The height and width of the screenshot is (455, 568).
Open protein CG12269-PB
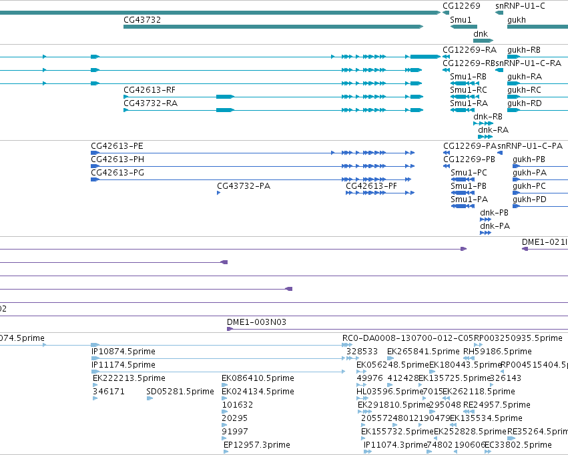pyautogui.click(x=469, y=159)
